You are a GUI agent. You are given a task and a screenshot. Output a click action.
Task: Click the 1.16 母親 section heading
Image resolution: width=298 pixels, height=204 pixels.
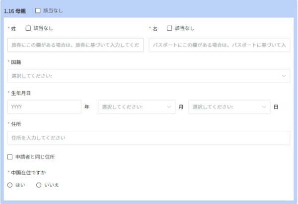pos(15,10)
